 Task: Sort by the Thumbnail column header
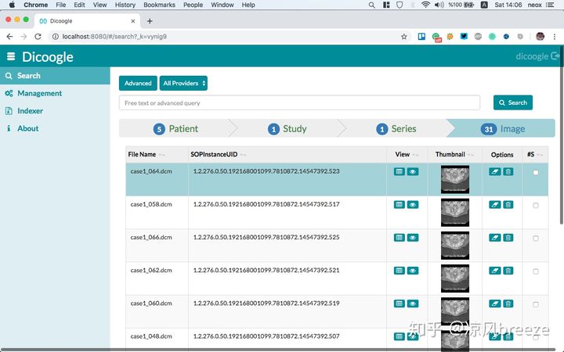454,154
